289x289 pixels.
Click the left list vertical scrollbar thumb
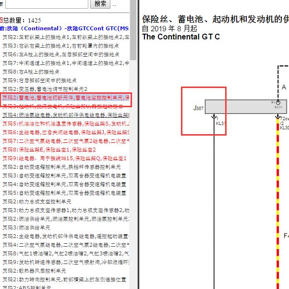point(133,29)
